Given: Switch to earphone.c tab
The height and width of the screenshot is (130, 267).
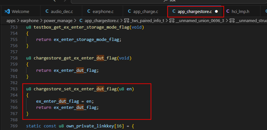Looking at the screenshot, I should coord(102,11).
